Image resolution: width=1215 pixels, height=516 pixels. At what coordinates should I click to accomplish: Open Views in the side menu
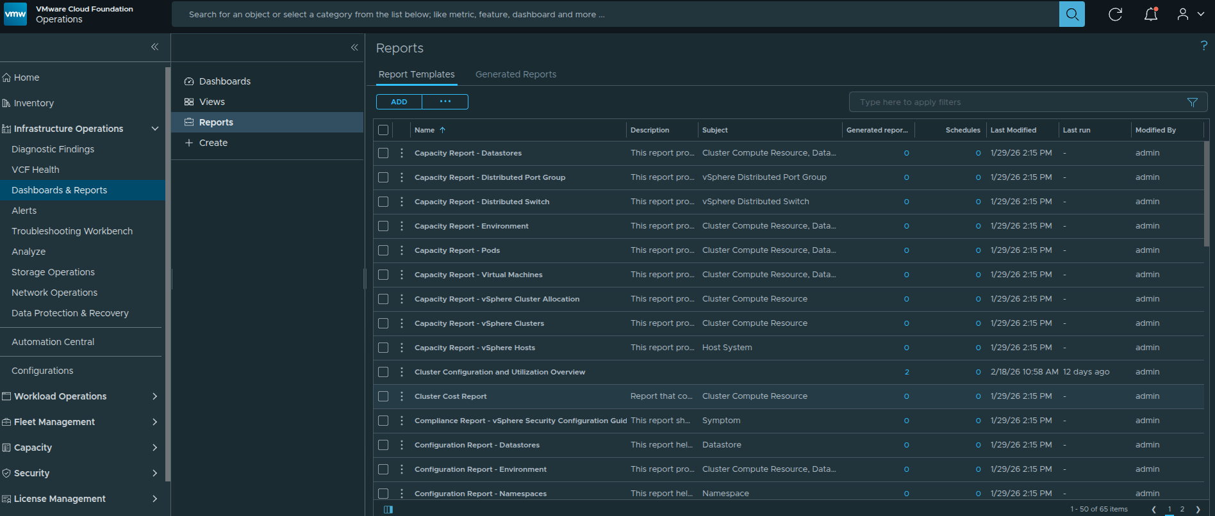212,102
